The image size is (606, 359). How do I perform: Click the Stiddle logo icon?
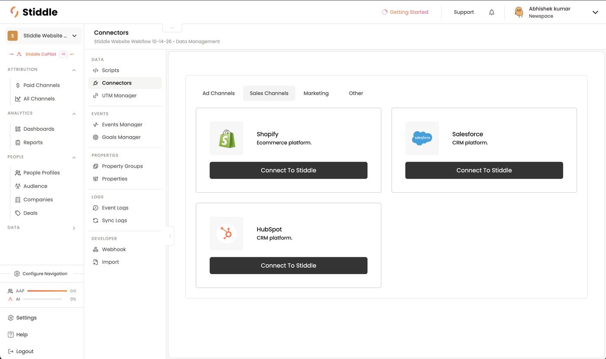tap(14, 12)
